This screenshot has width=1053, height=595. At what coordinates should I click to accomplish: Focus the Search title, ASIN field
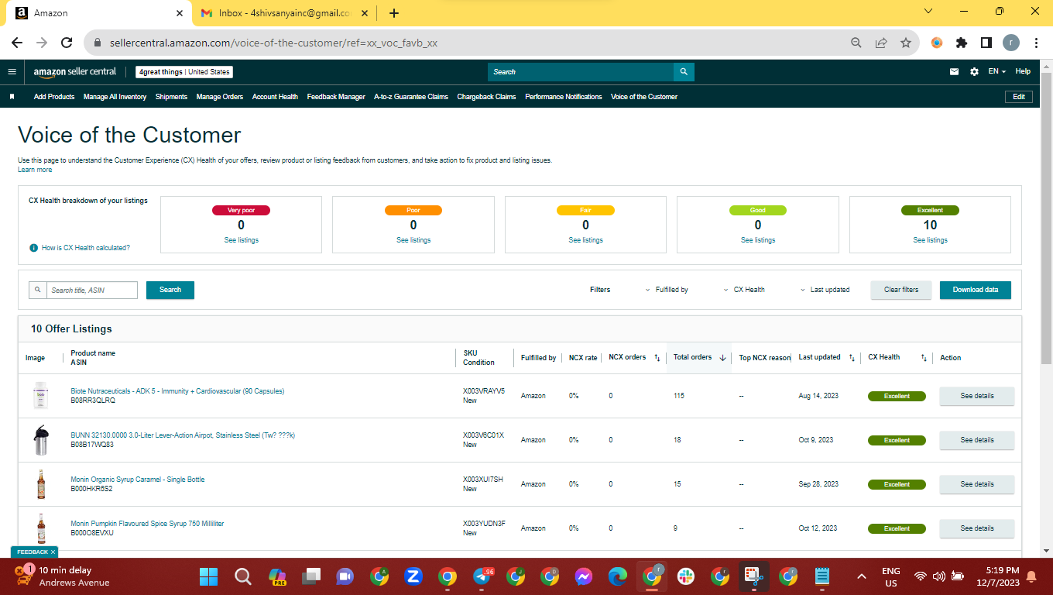click(92, 290)
